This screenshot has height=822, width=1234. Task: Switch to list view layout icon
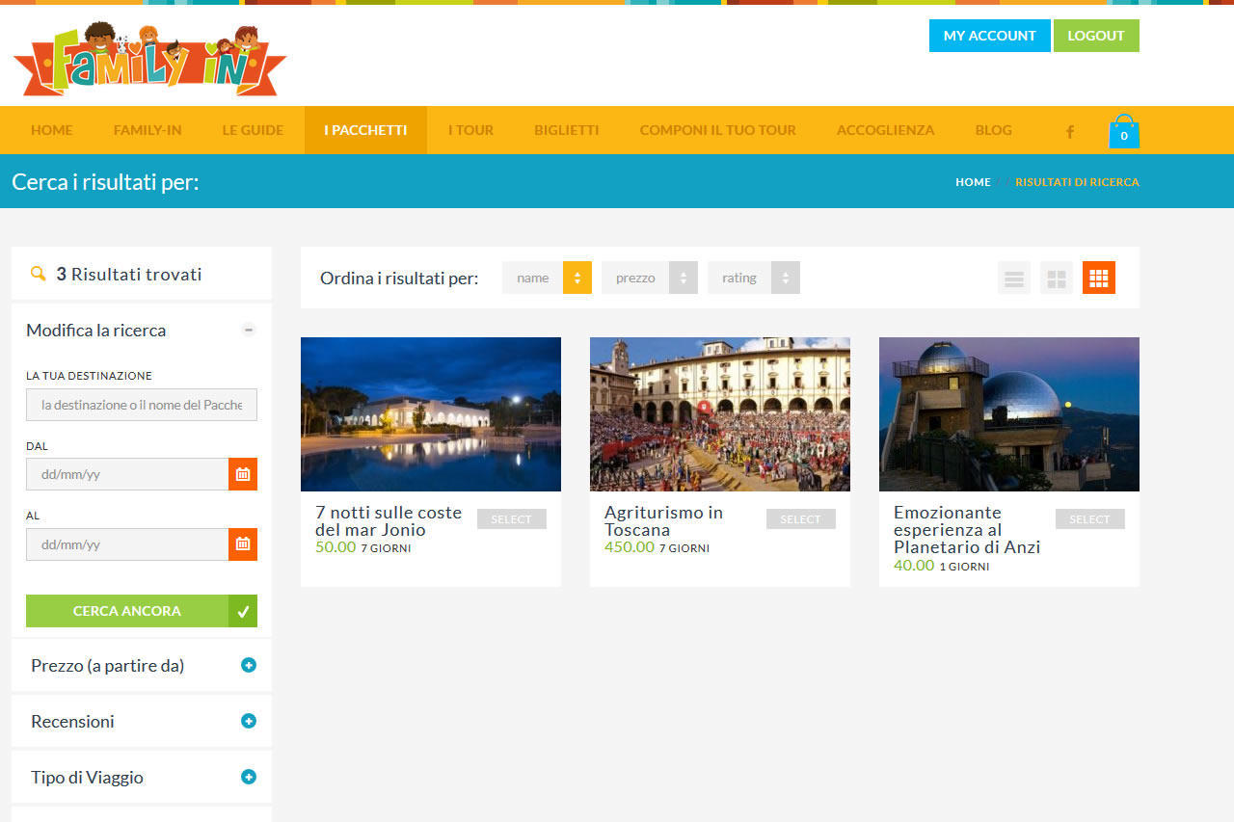[1013, 278]
